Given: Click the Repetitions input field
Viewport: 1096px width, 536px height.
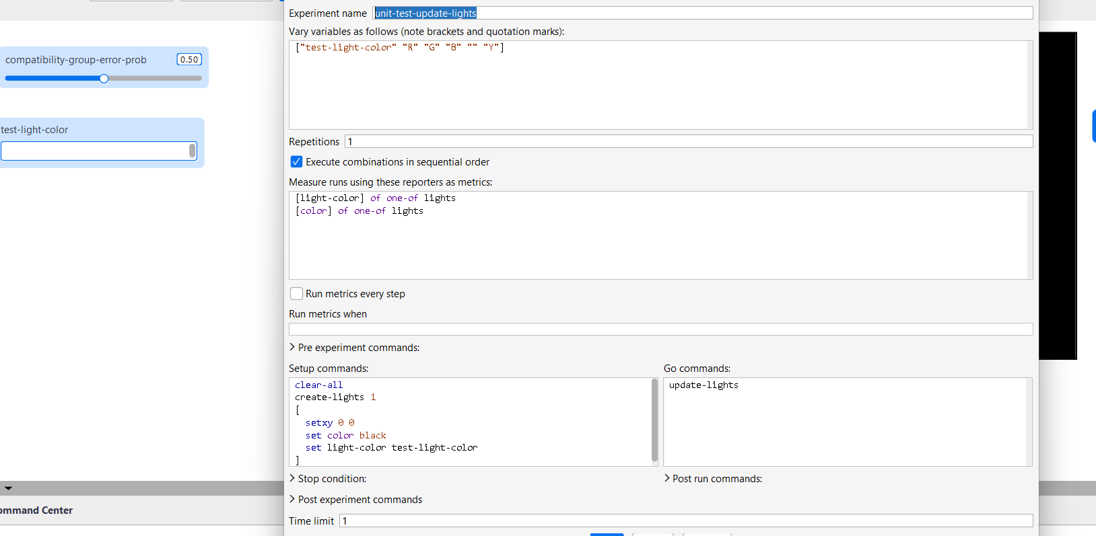Looking at the screenshot, I should [688, 142].
